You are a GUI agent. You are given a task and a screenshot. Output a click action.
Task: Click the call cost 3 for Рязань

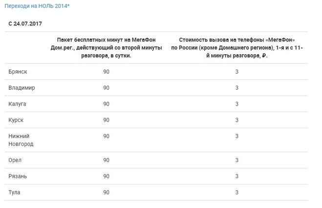(236, 176)
